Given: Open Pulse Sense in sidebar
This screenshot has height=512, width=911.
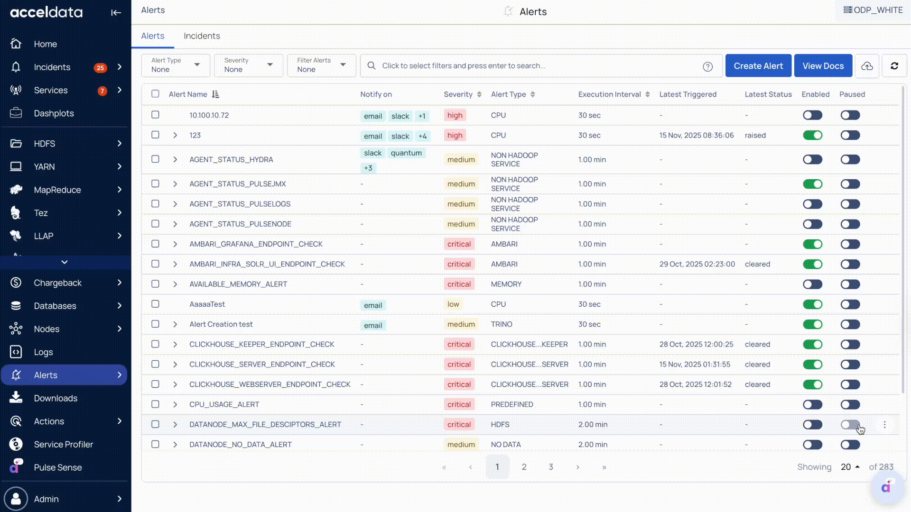Looking at the screenshot, I should pyautogui.click(x=57, y=467).
